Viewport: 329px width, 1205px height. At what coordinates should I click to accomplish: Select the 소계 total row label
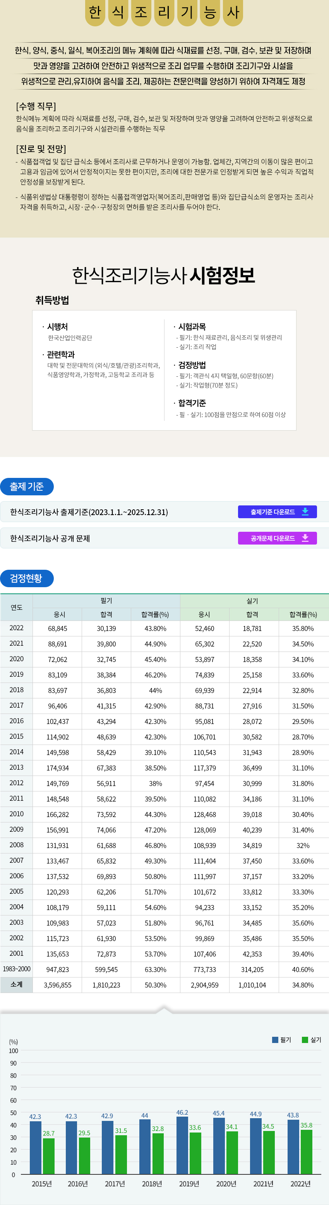click(x=16, y=984)
